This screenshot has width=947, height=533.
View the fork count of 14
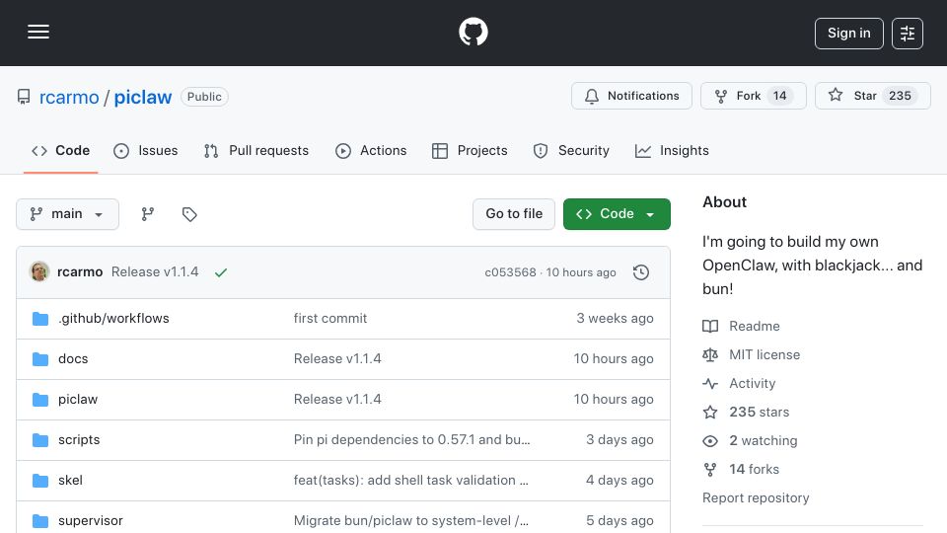click(x=779, y=96)
